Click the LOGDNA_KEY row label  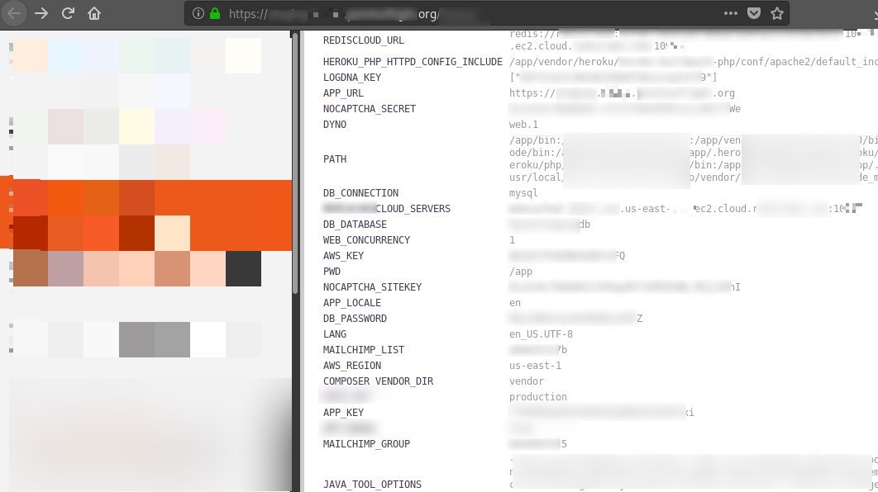(x=351, y=77)
